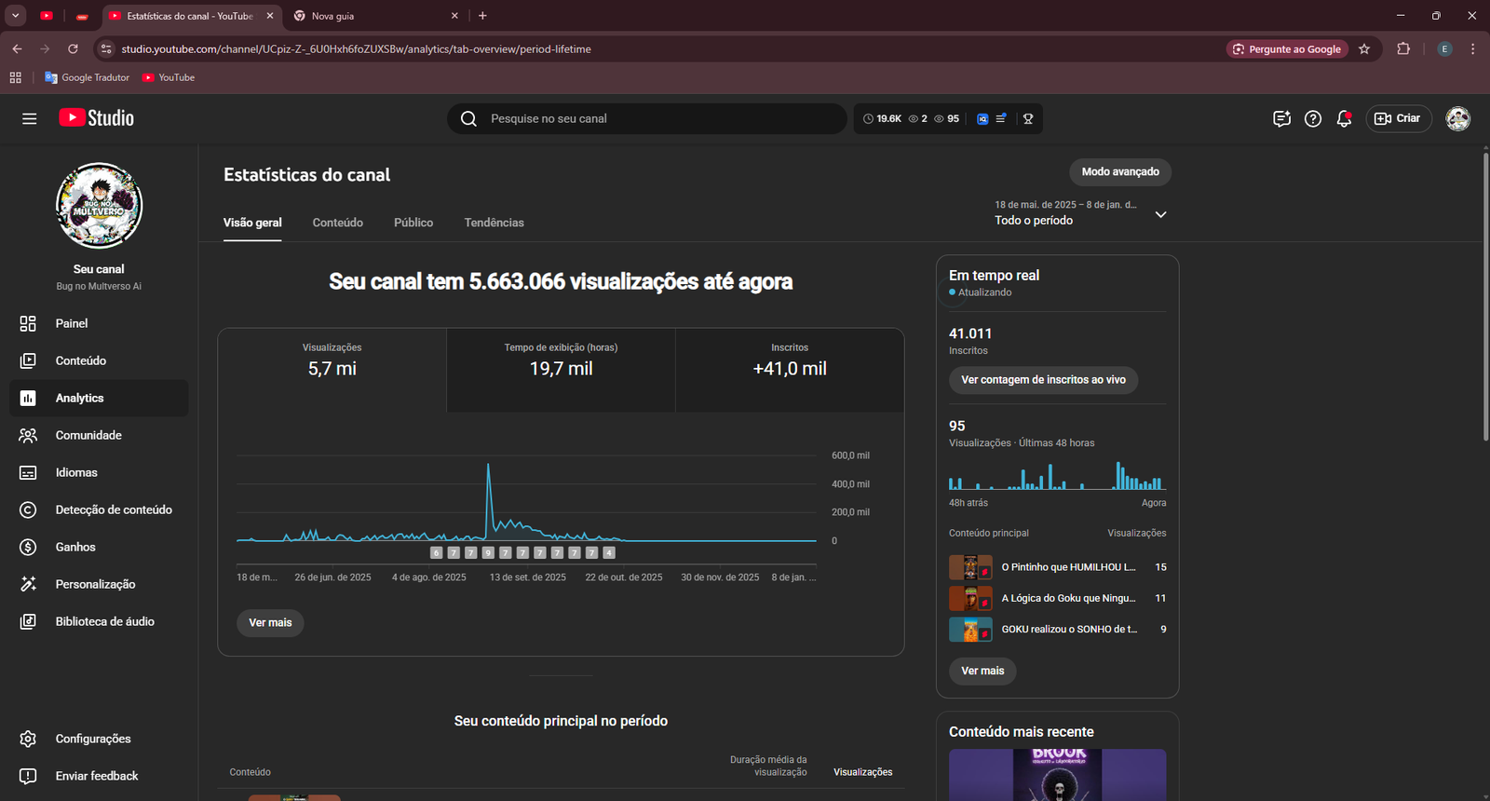Open the hamburger navigation menu
1490x801 pixels.
29,118
